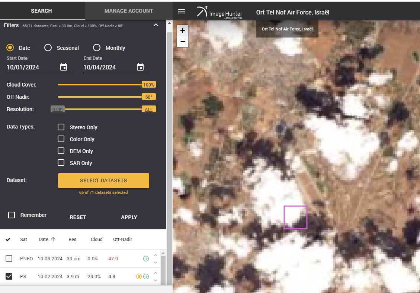The height and width of the screenshot is (293, 420).
Task: Click the PS cloud value 24.0%
Action: coord(94,276)
